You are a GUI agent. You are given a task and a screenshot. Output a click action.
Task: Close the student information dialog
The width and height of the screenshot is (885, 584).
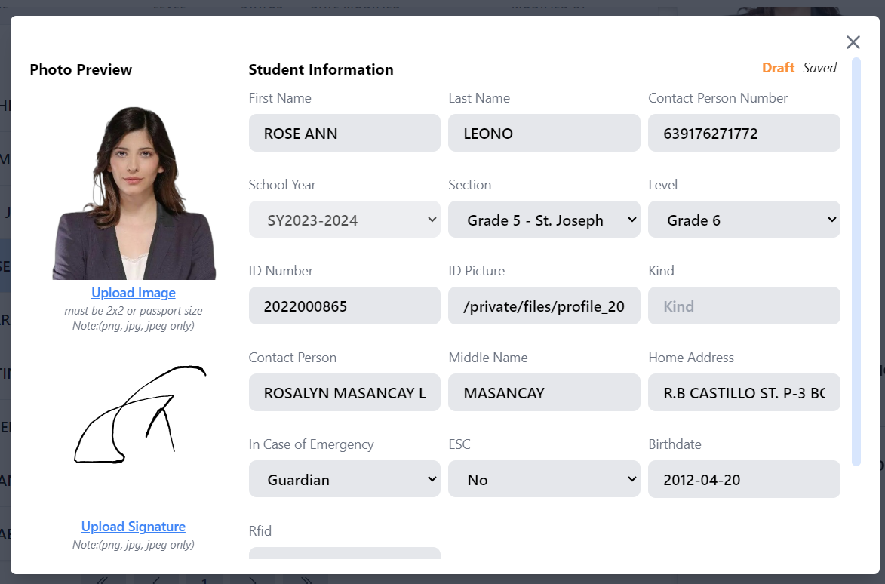tap(853, 42)
